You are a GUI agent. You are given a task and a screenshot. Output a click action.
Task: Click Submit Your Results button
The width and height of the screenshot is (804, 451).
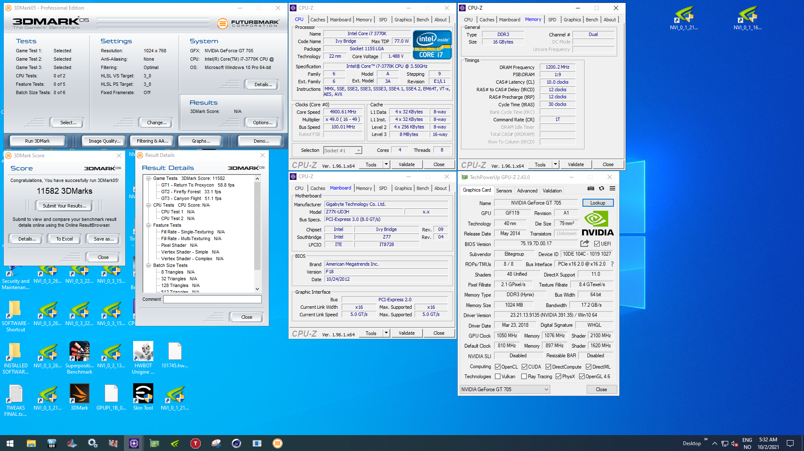coord(64,206)
